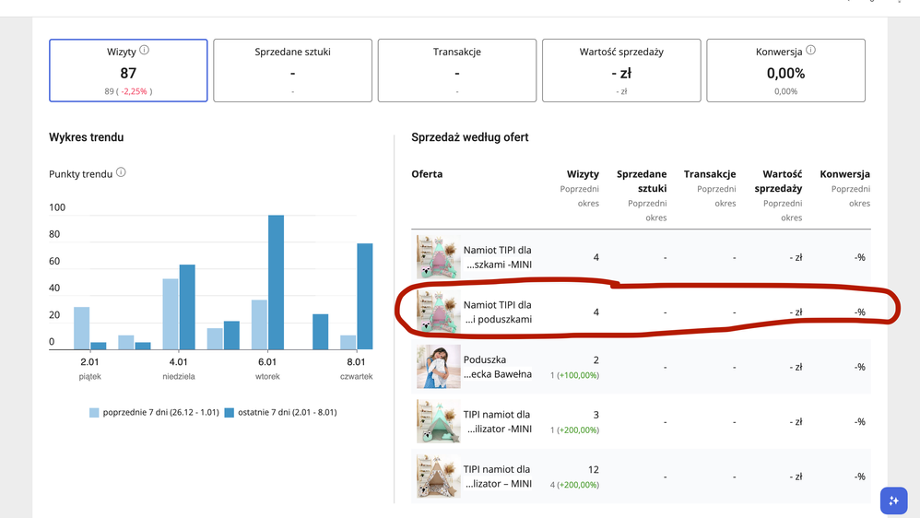Show the Wartość sprzedaży metric card
920x518 pixels.
coord(621,70)
